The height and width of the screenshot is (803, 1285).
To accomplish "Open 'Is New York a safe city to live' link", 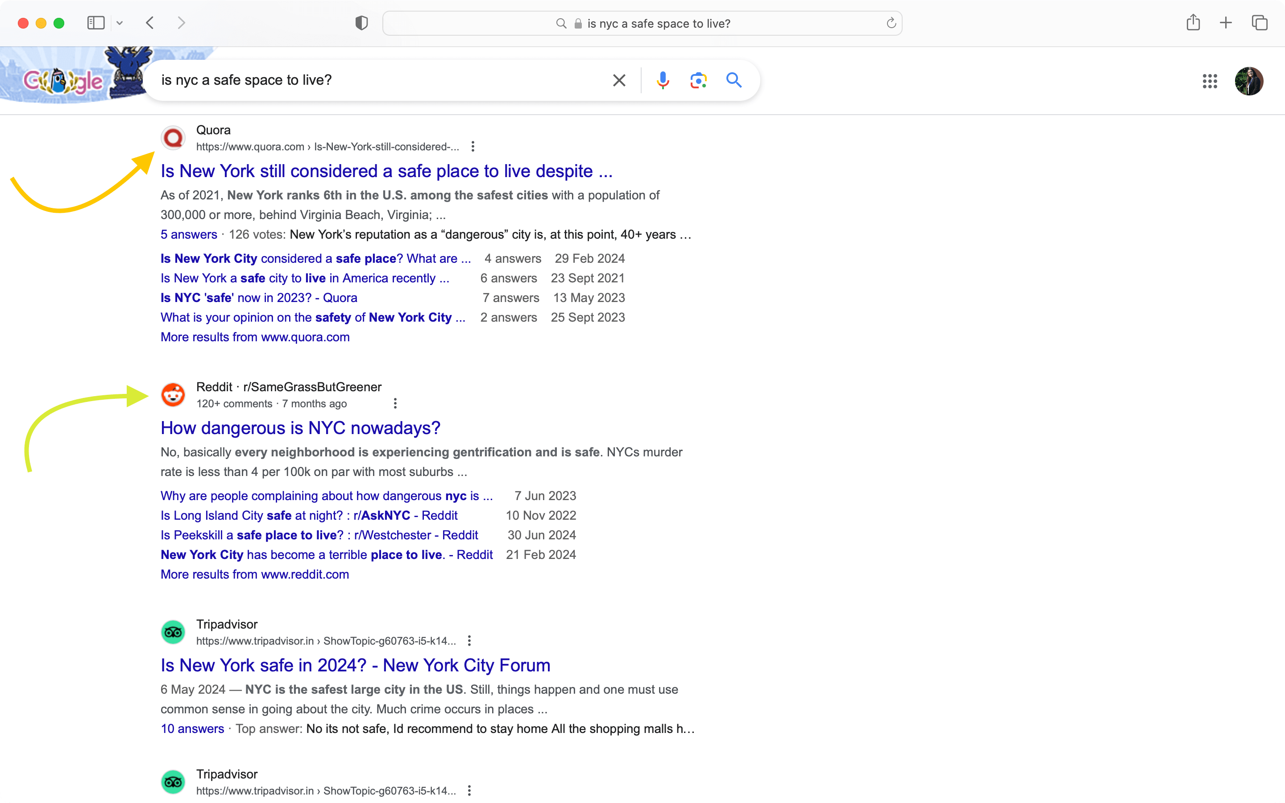I will tap(305, 278).
